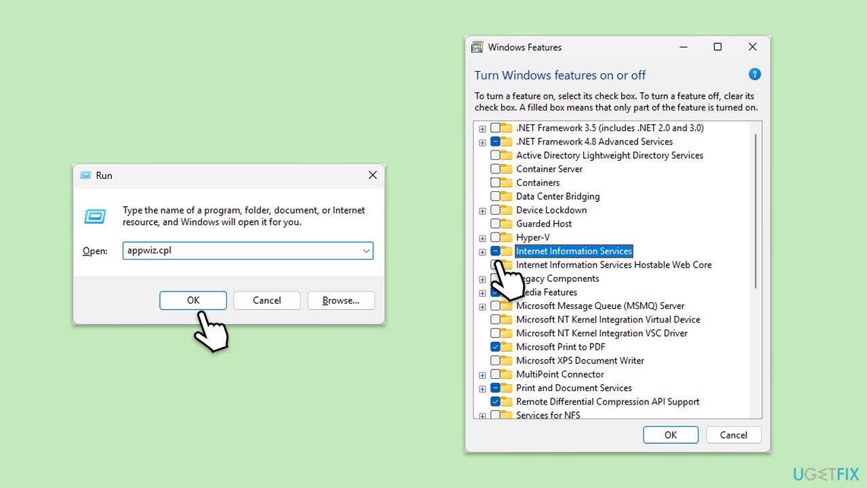This screenshot has width=867, height=488.
Task: Check Active Directory Lightweight Directory Services
Action: [x=495, y=155]
